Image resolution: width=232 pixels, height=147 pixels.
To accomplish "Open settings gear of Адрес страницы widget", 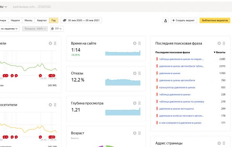I will coord(219,143).
